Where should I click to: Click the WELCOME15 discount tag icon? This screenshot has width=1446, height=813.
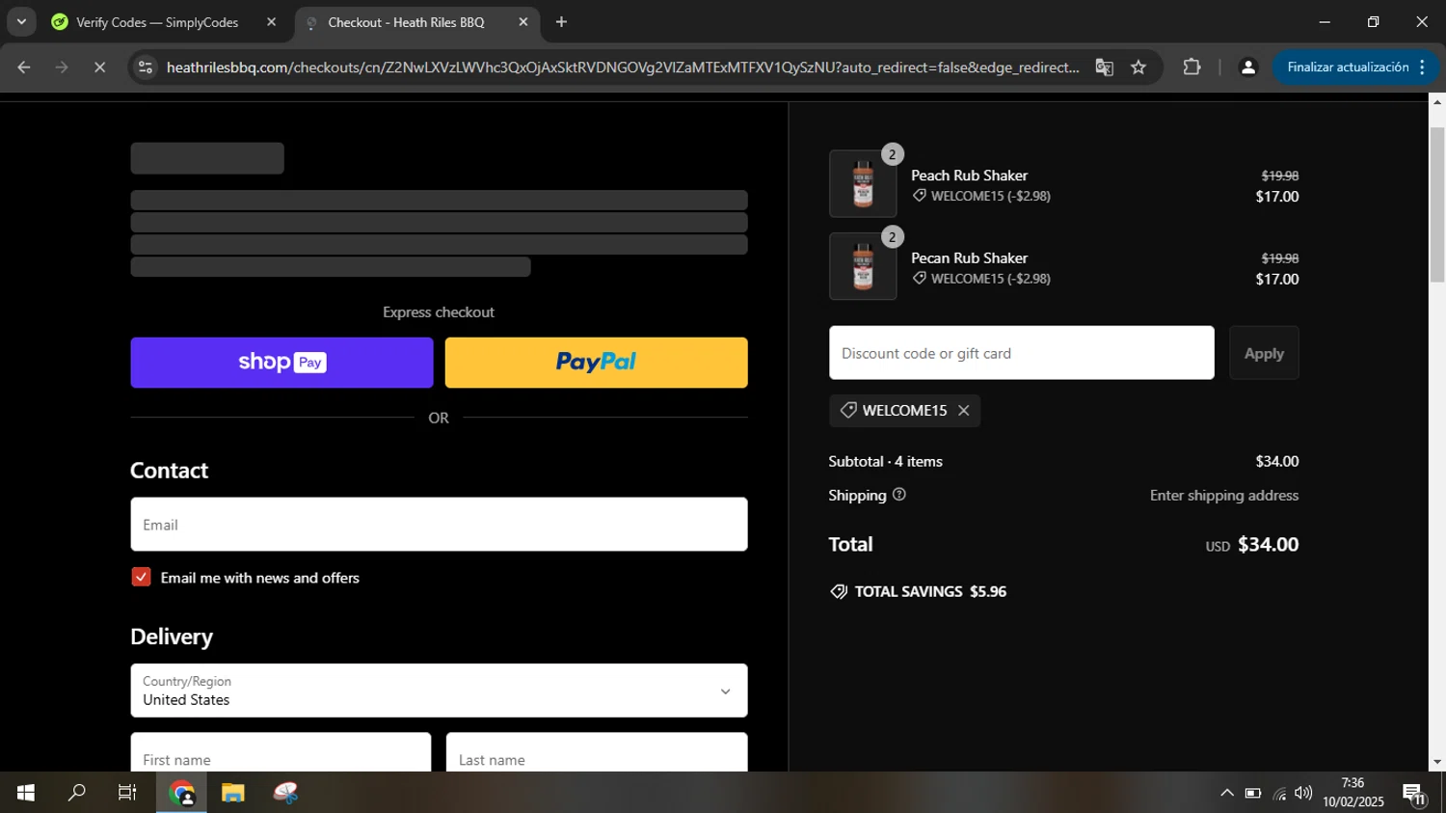pos(848,410)
